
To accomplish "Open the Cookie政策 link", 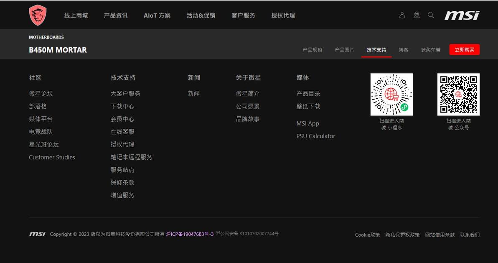I will (x=368, y=235).
